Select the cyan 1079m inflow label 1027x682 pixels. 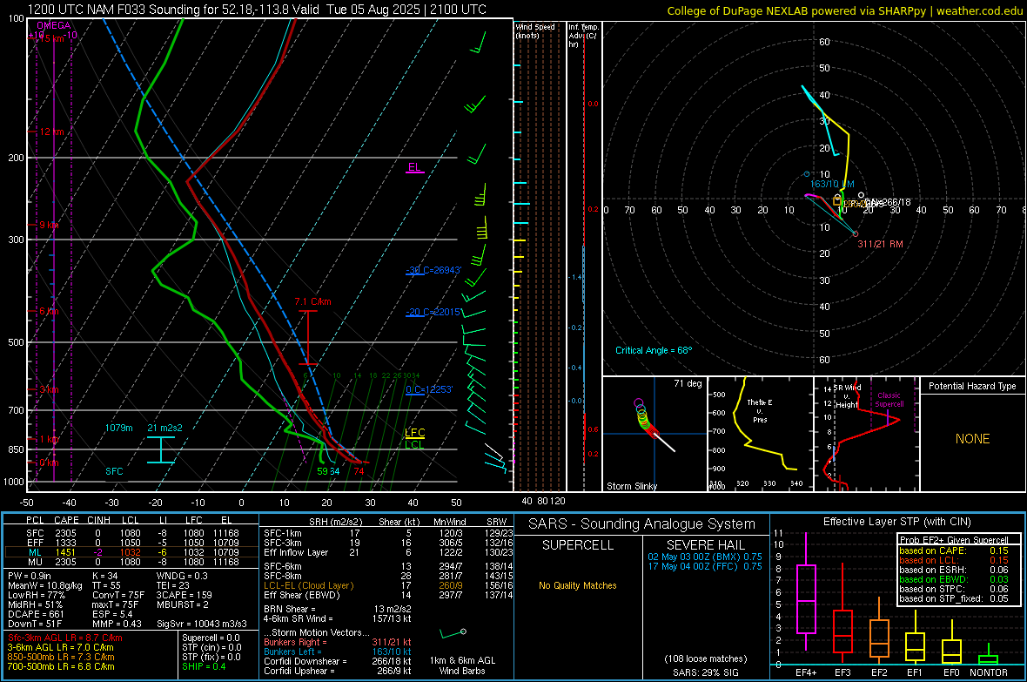click(x=118, y=428)
